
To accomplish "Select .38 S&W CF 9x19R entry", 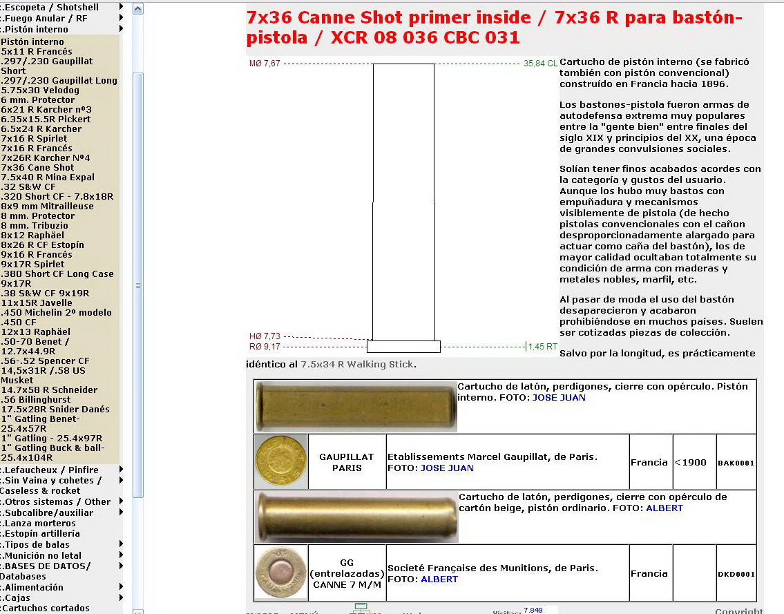I will 45,293.
